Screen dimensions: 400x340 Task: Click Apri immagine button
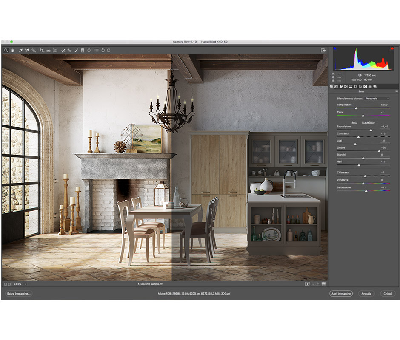[x=341, y=294]
